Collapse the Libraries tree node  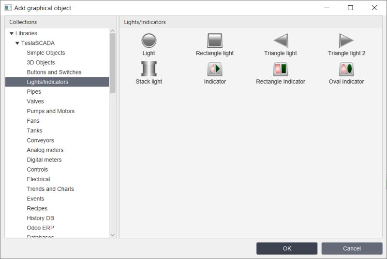(11, 33)
